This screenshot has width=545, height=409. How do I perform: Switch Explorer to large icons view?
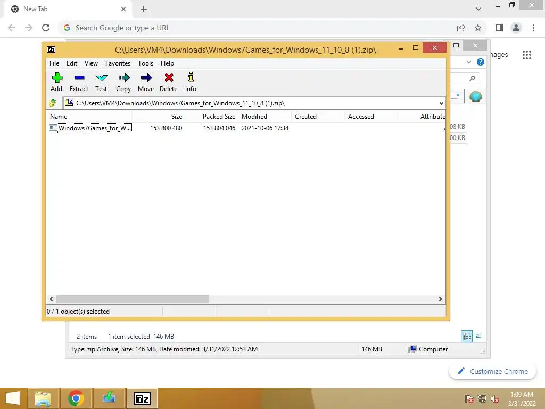478,336
